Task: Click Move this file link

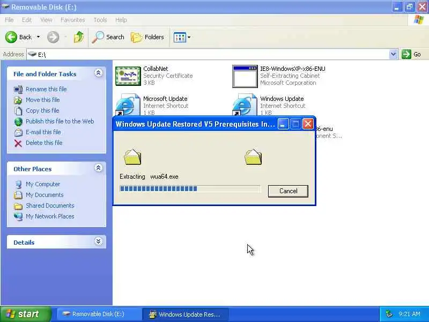Action: click(43, 100)
